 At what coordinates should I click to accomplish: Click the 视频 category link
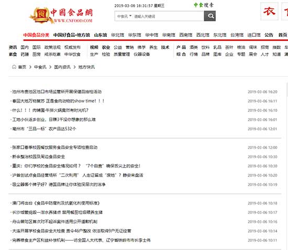click(94, 47)
